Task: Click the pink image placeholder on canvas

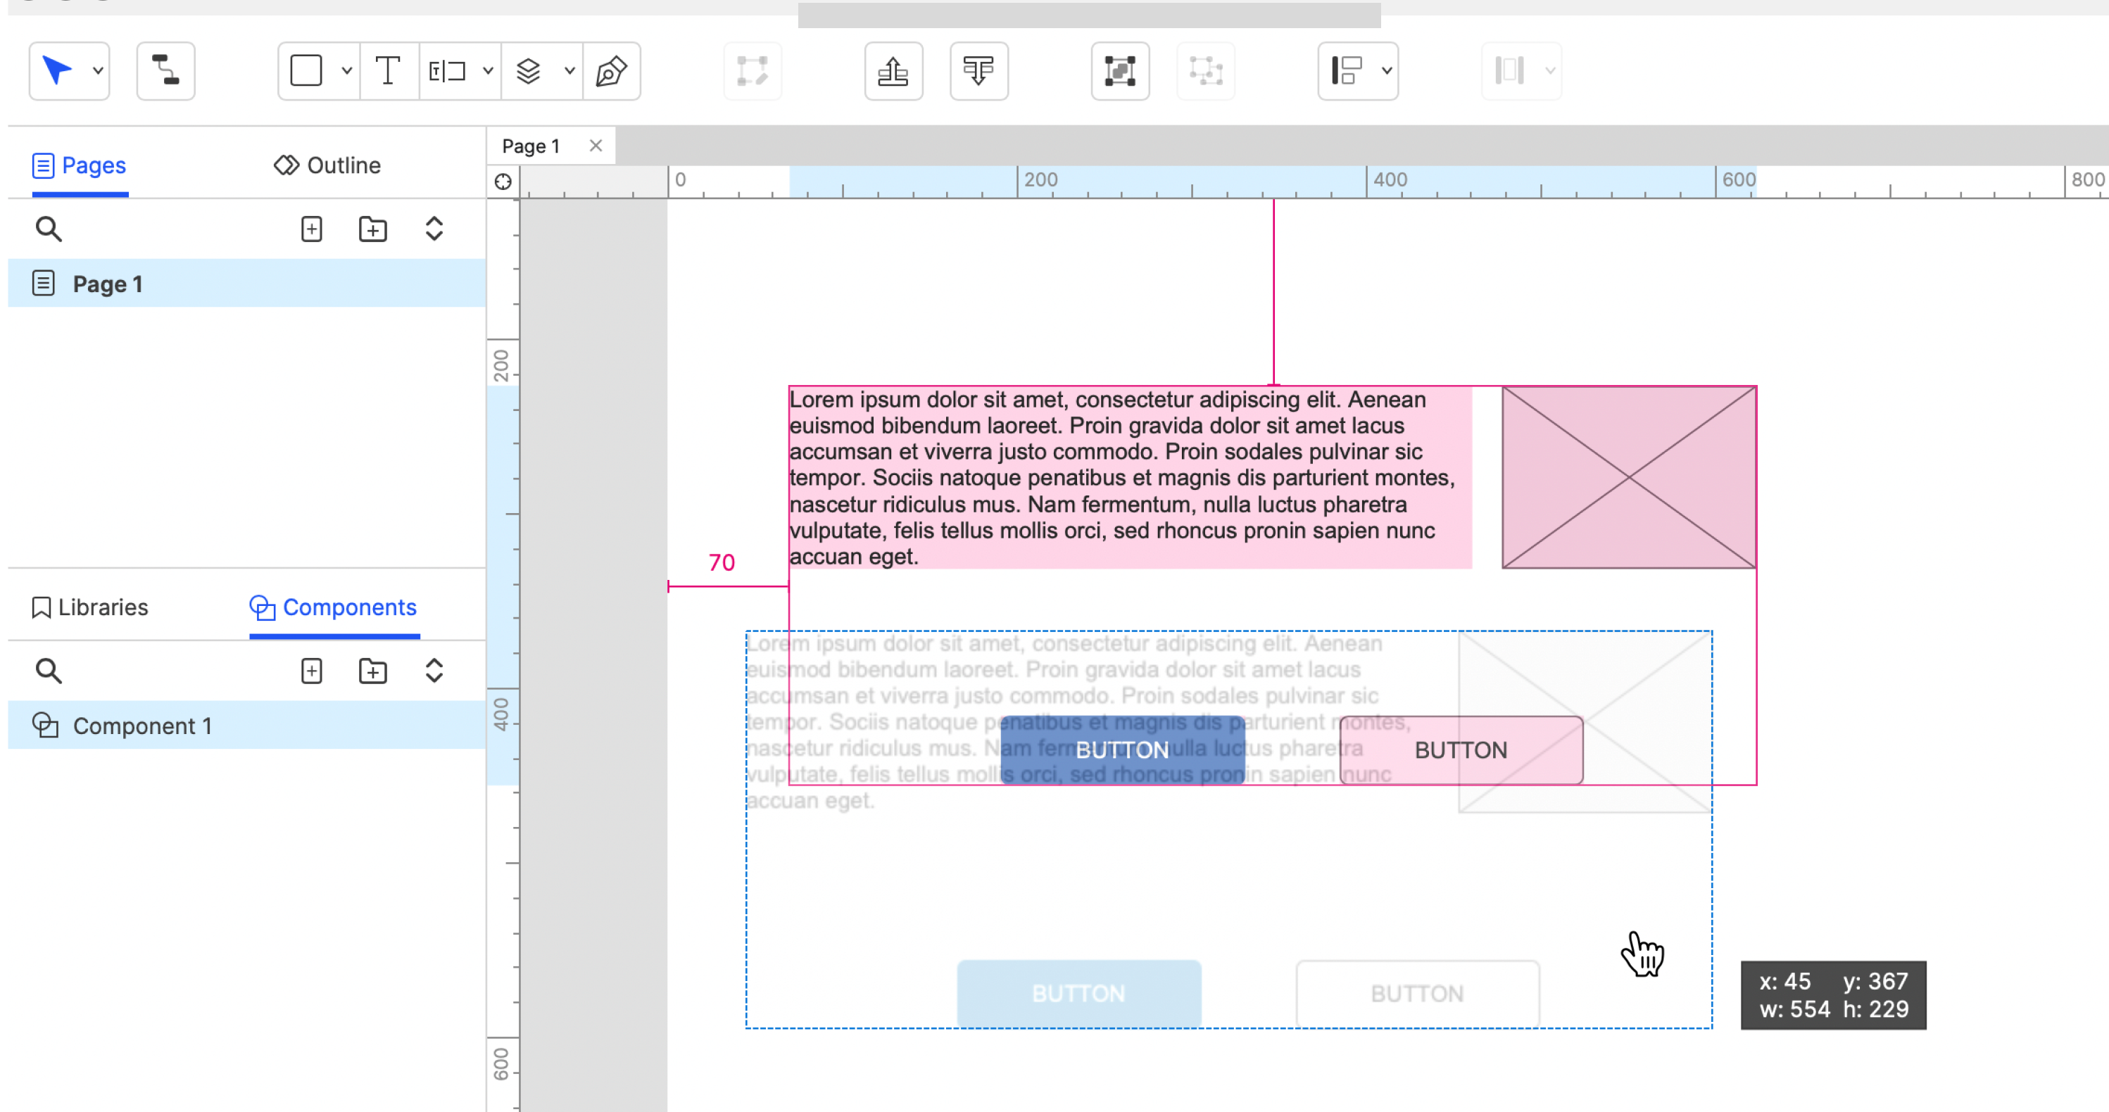Action: pos(1629,477)
